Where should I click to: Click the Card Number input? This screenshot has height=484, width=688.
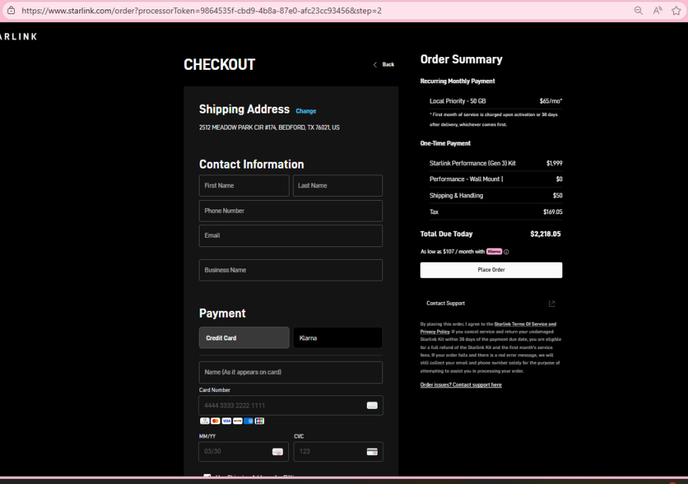coord(291,405)
